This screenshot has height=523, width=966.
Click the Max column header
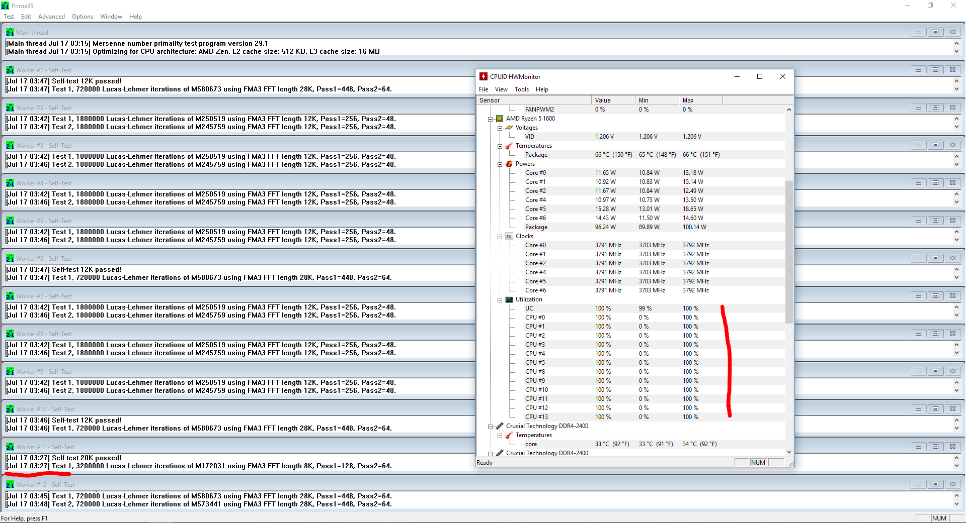[x=701, y=100]
